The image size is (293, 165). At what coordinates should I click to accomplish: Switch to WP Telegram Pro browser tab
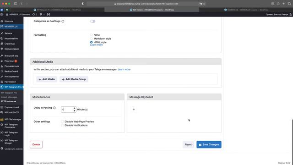coord(57,10)
